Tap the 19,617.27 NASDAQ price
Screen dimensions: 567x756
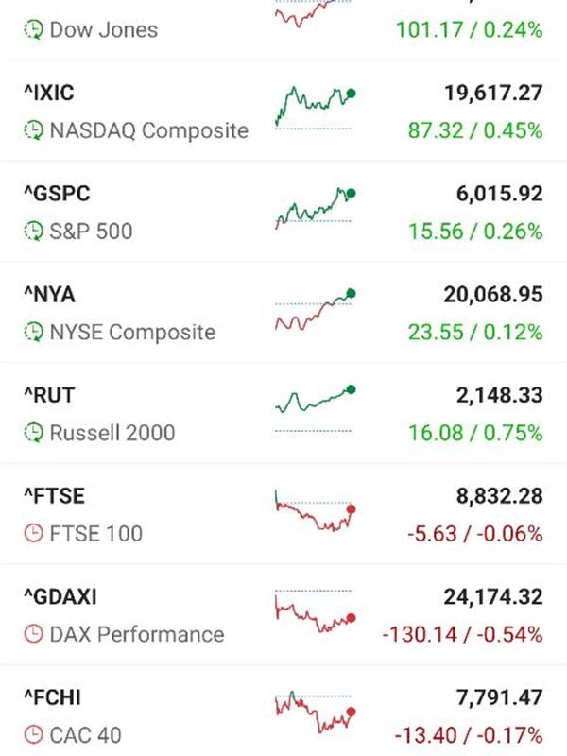(x=493, y=93)
